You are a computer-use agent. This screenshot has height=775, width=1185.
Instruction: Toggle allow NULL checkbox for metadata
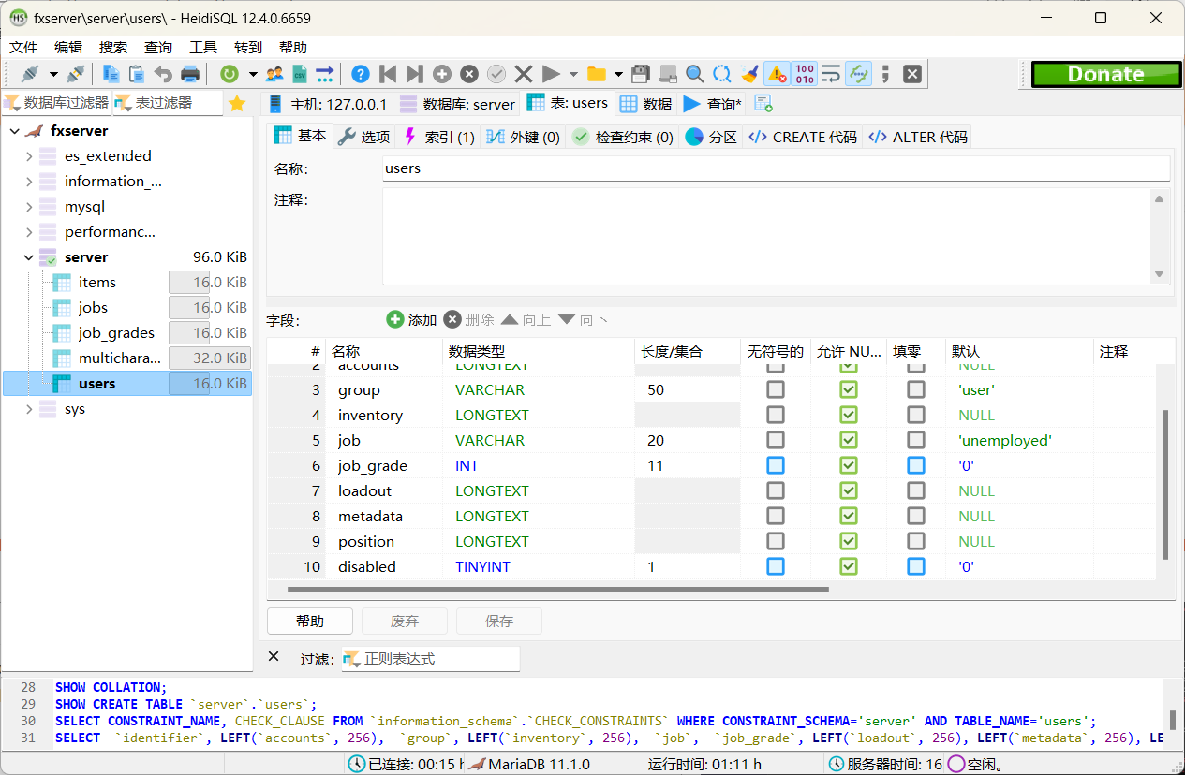click(849, 516)
